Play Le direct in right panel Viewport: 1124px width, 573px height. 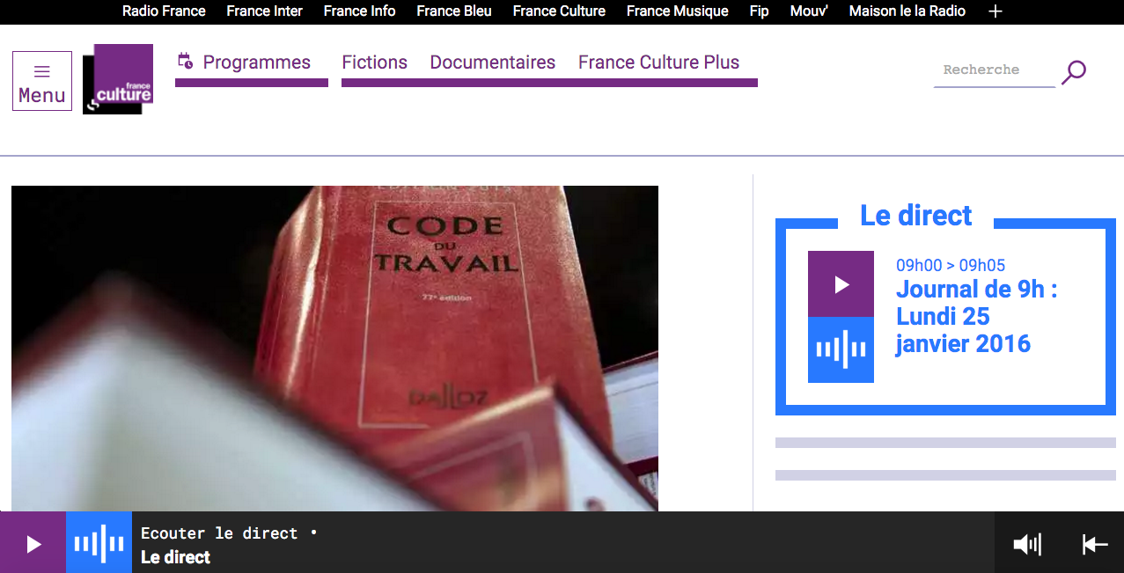841,284
